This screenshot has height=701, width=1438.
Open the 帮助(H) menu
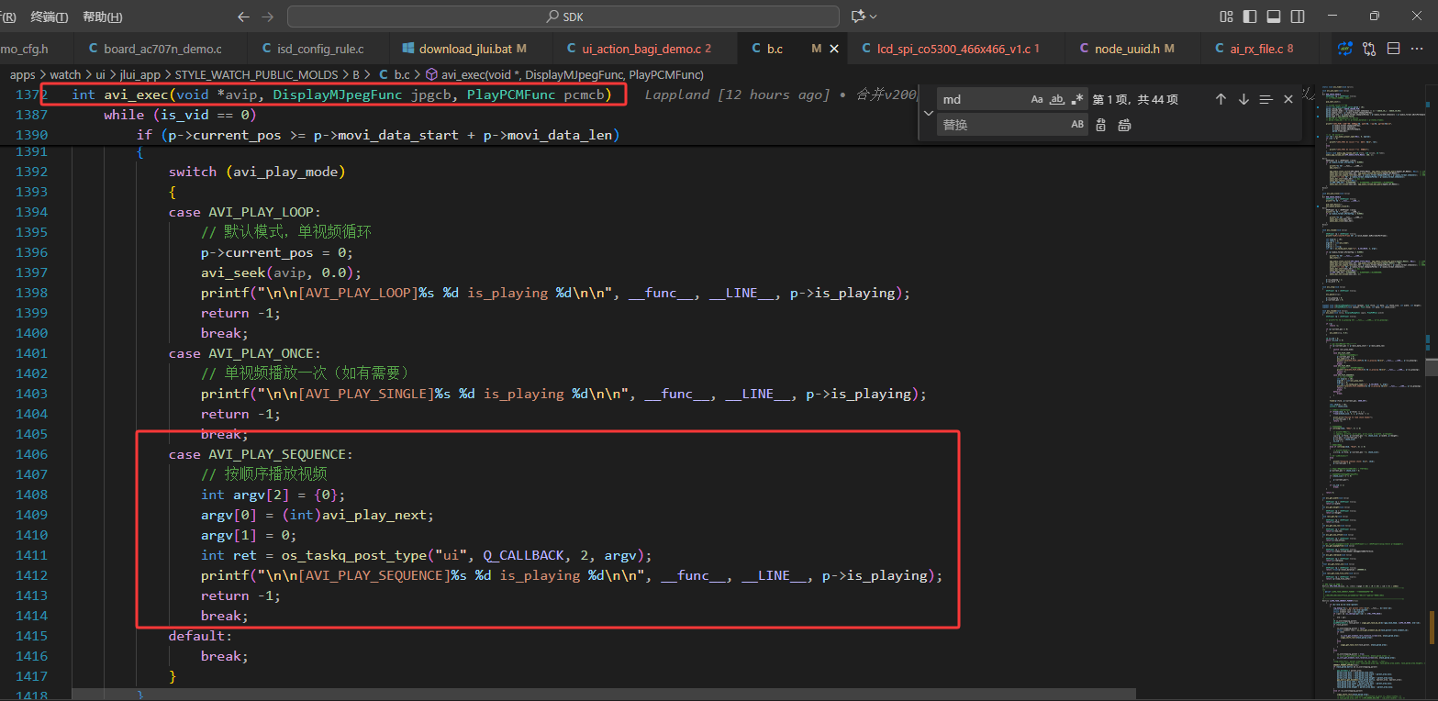coord(102,17)
